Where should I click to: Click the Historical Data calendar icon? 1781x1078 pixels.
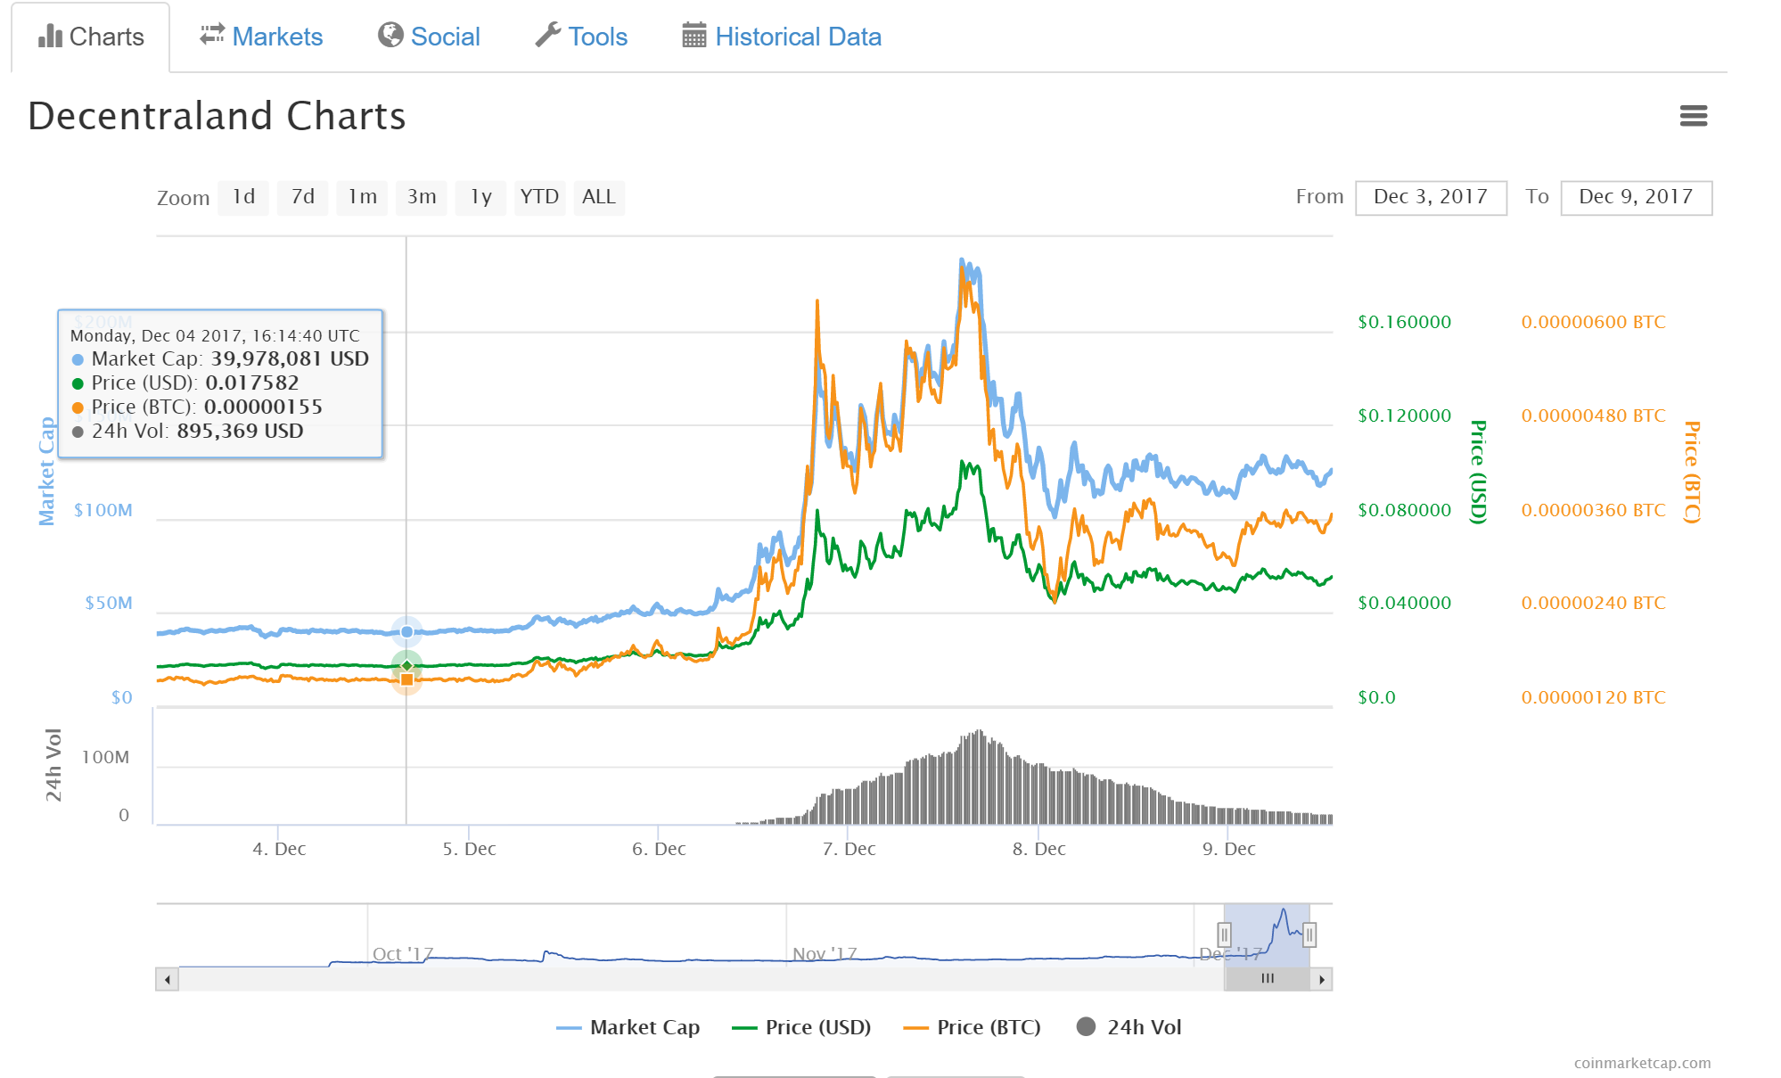click(x=694, y=36)
